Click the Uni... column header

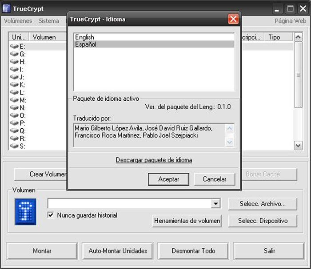(x=19, y=37)
